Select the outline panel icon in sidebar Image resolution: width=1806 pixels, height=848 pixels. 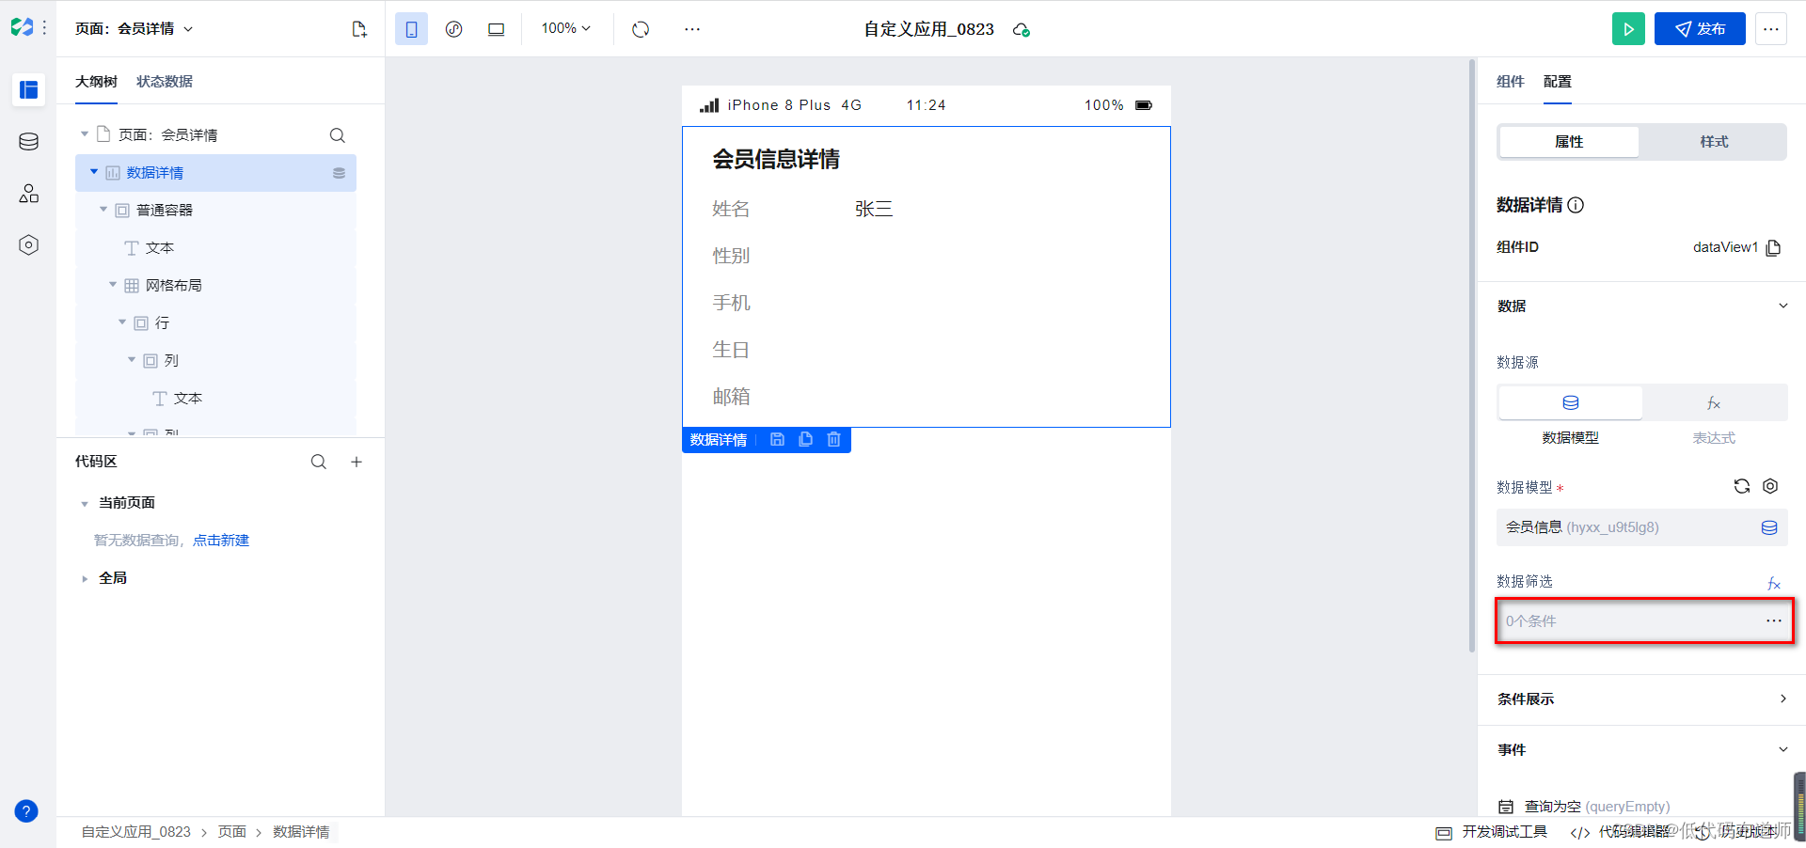(x=29, y=89)
